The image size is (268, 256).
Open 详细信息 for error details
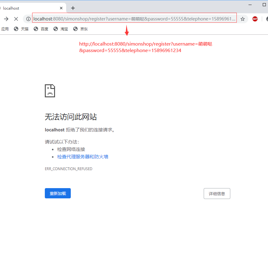[x=217, y=193]
